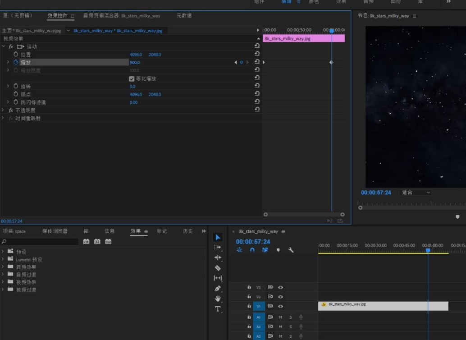Expand the 不透明度 (Opacity) effect

[x=3, y=110]
